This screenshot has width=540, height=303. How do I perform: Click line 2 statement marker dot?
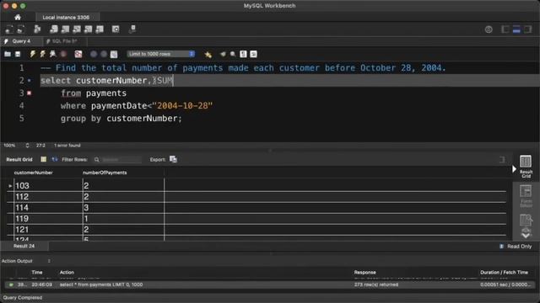tap(30, 81)
